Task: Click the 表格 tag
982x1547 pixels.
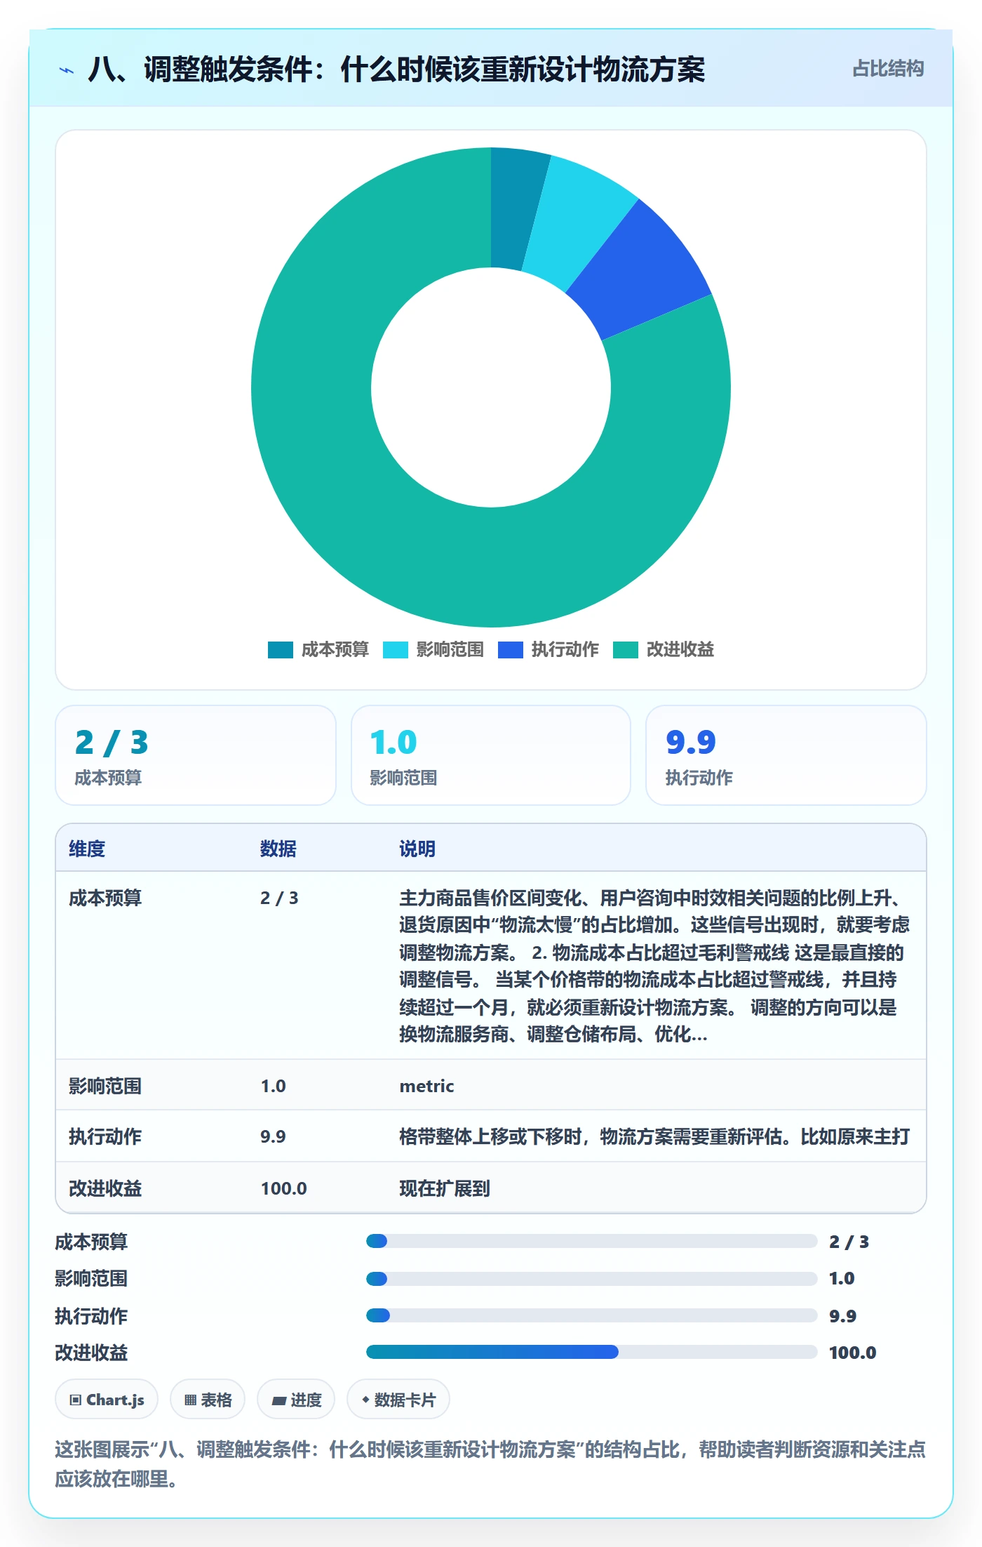Action: click(208, 1400)
